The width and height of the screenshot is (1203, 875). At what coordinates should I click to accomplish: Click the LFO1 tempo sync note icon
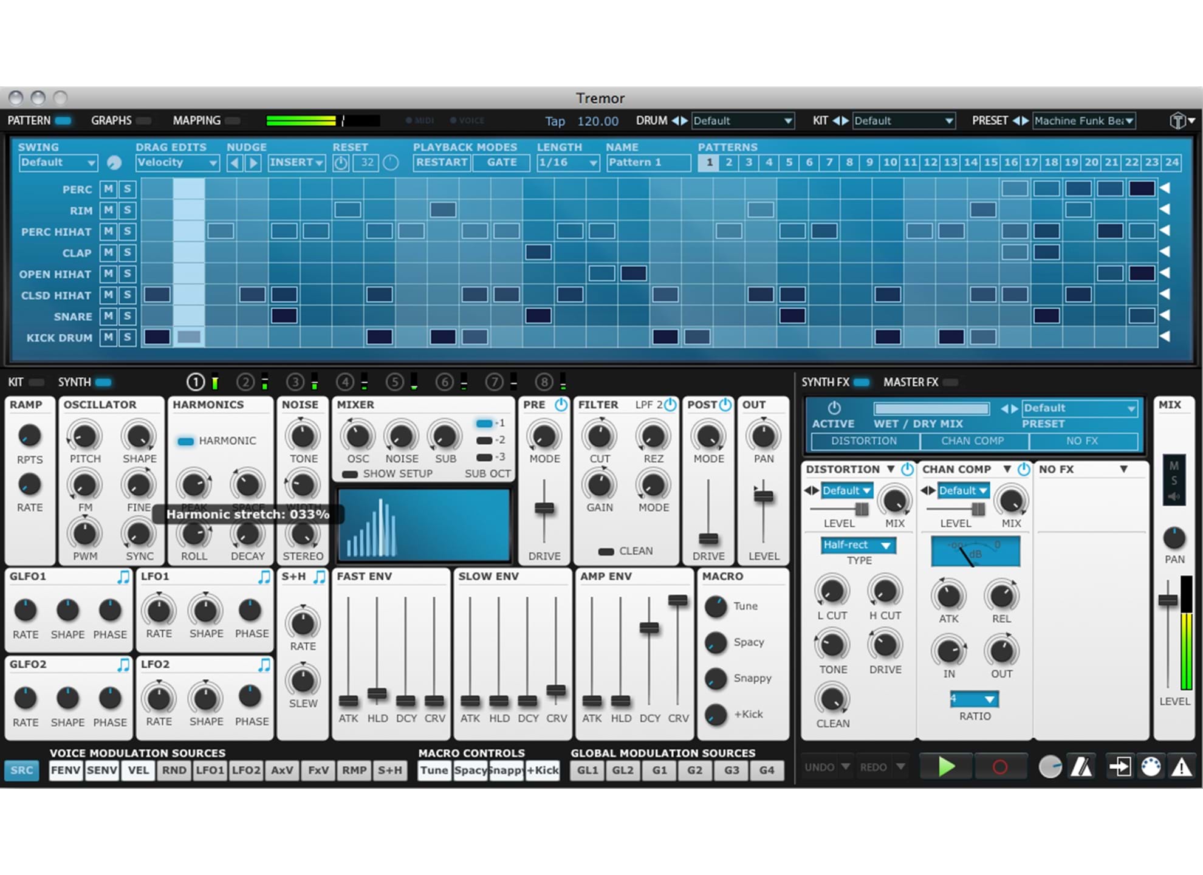click(x=264, y=577)
